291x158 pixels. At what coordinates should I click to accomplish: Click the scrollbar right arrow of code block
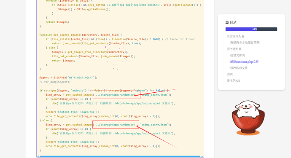pos(202,156)
